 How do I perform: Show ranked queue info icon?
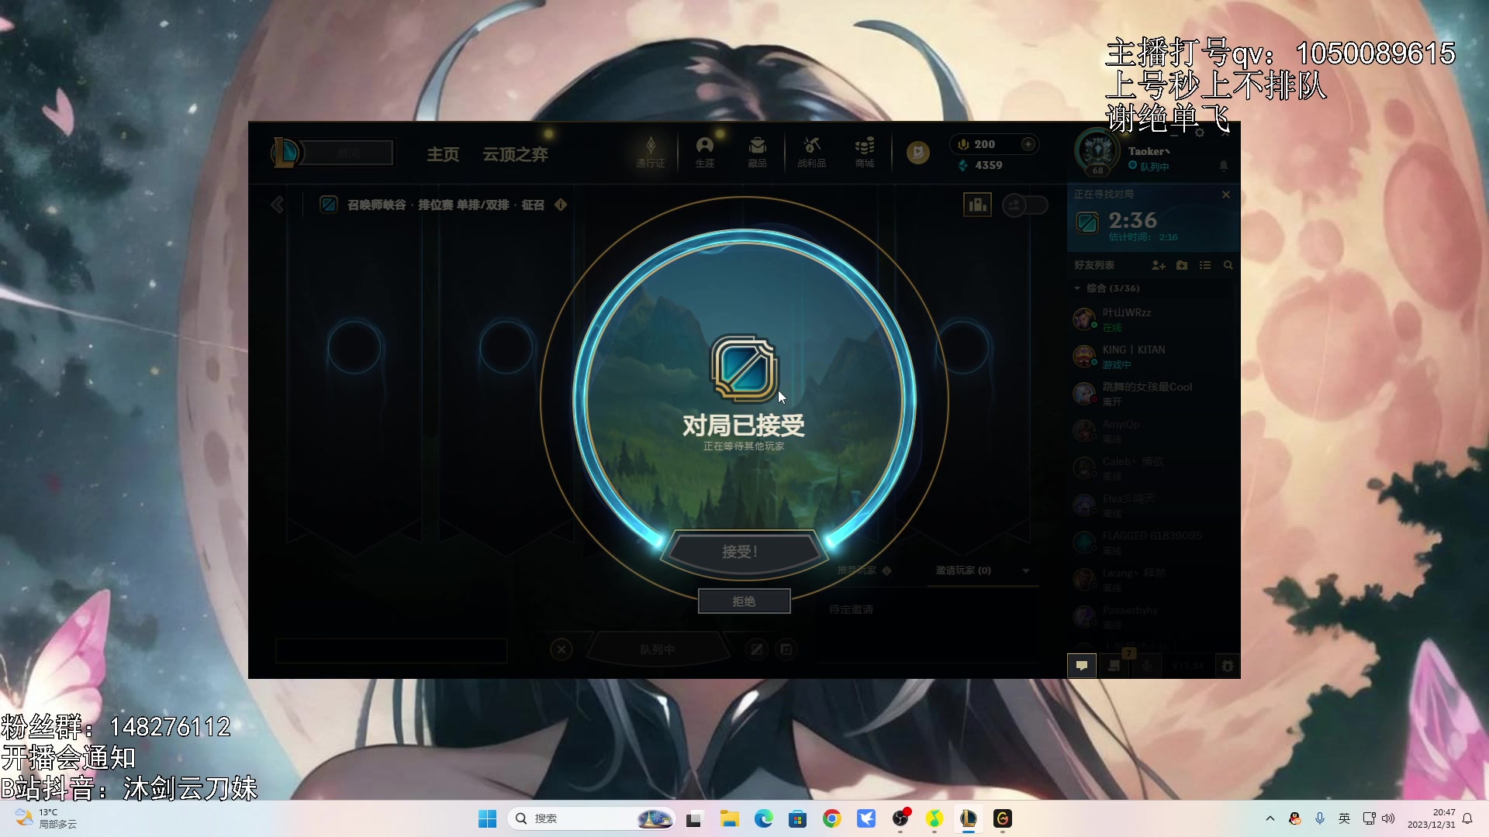pos(561,205)
